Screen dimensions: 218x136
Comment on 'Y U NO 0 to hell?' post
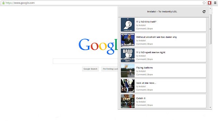pyautogui.click(x=141, y=29)
